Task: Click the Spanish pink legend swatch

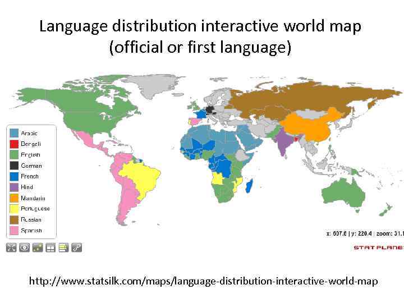Action: (x=14, y=231)
